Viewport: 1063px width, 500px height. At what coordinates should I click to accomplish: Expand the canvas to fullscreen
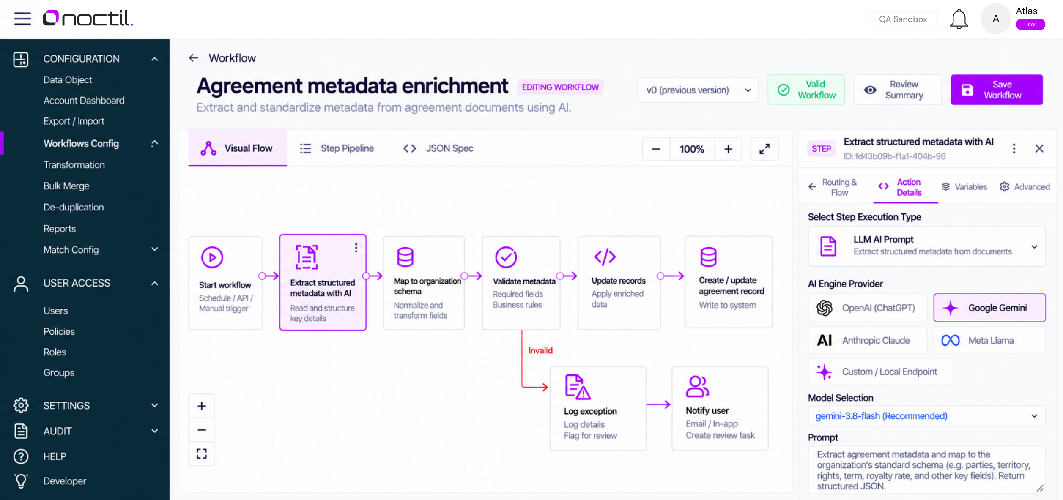pyautogui.click(x=764, y=149)
